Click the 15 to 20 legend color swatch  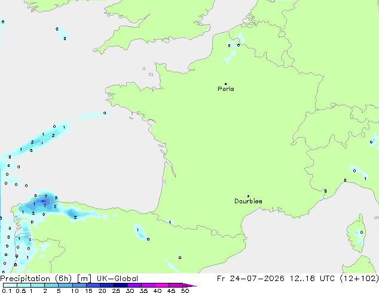(93, 285)
